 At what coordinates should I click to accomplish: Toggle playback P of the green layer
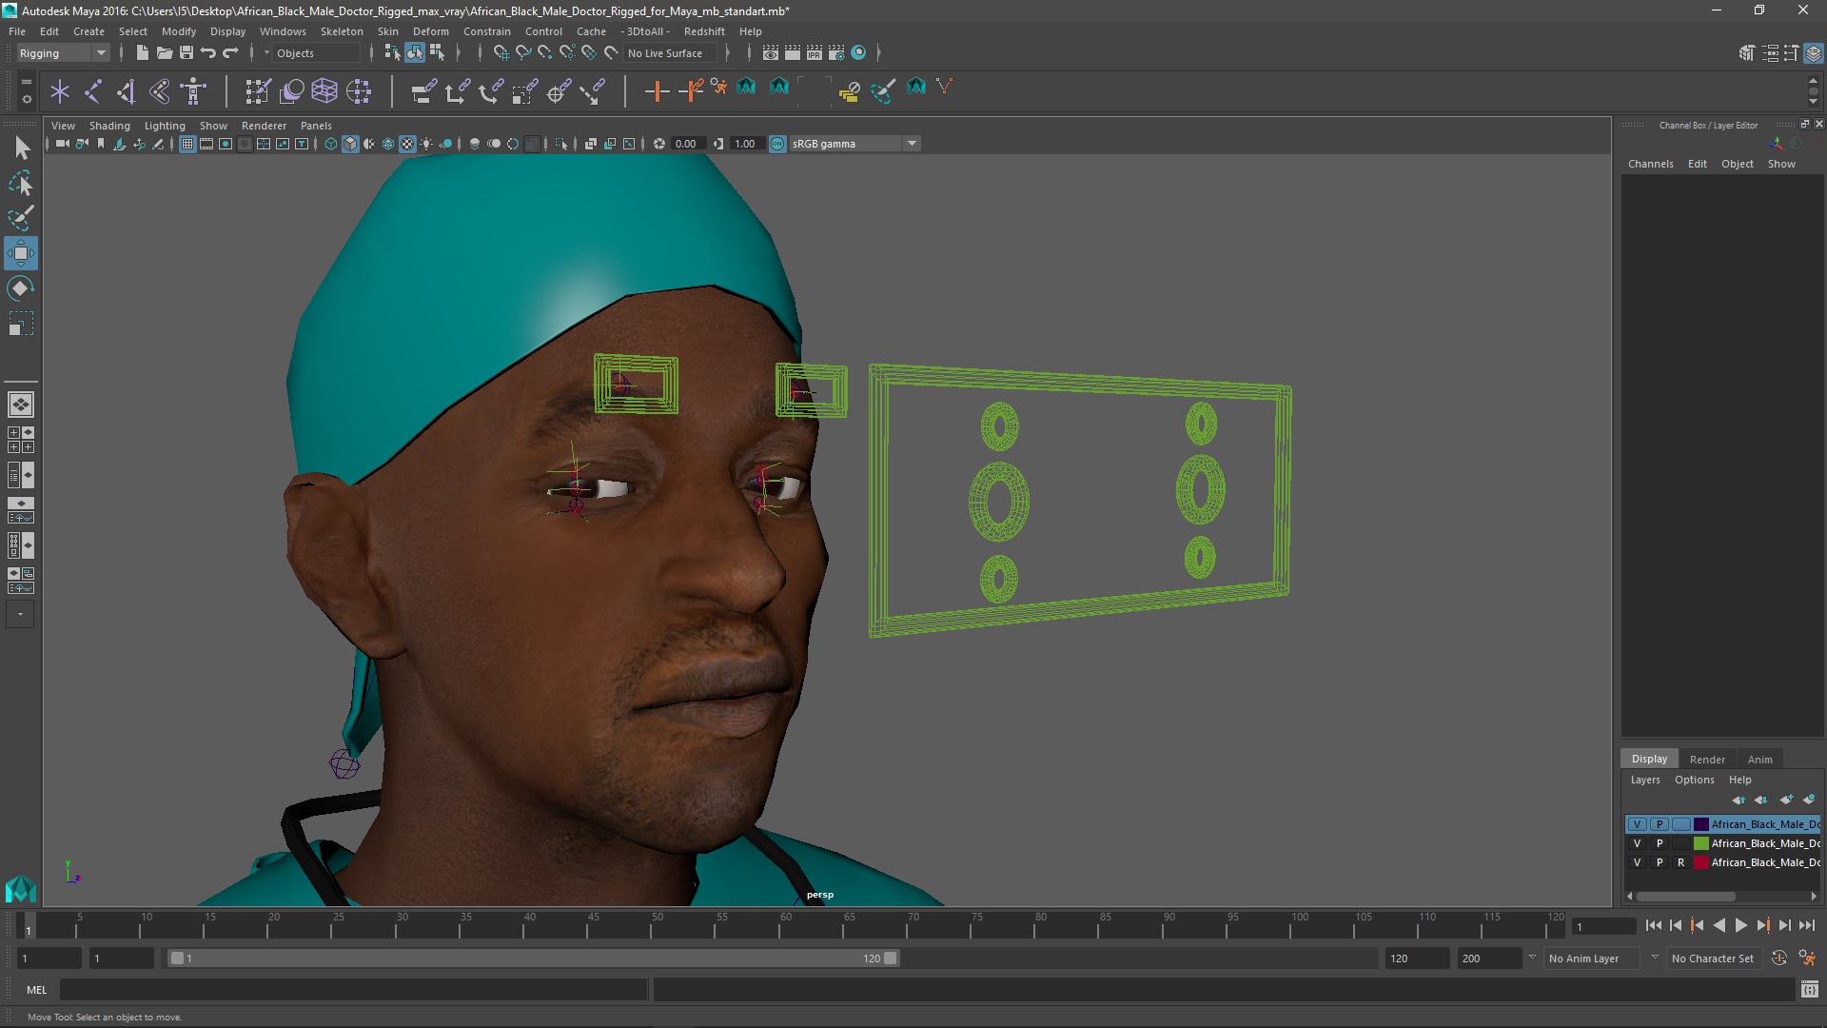[1660, 843]
